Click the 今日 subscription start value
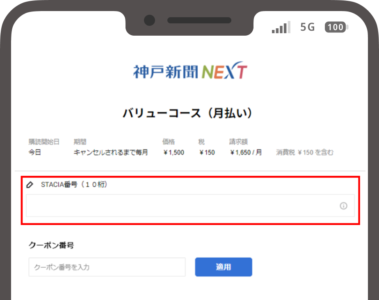 tap(35, 152)
